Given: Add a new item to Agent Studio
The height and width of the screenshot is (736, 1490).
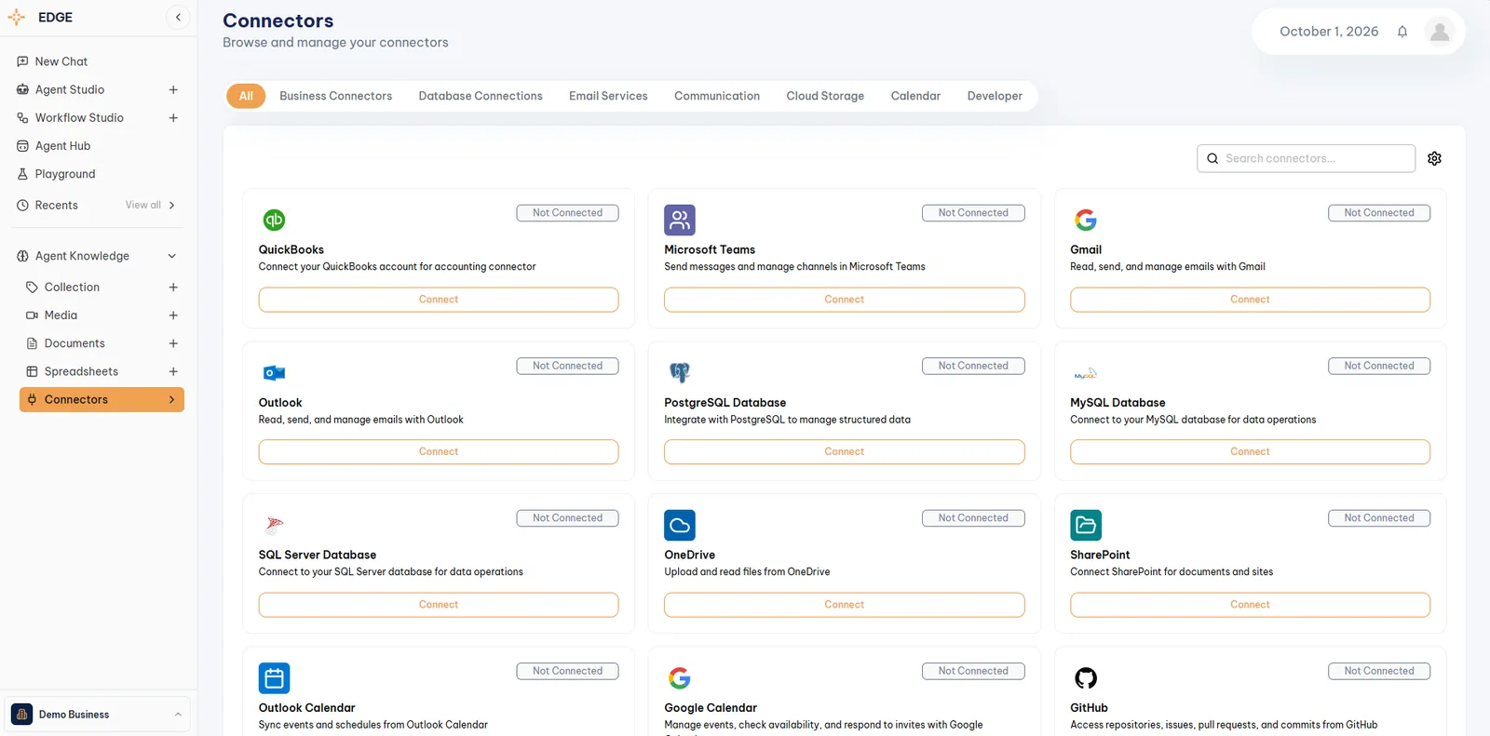Looking at the screenshot, I should pyautogui.click(x=173, y=89).
